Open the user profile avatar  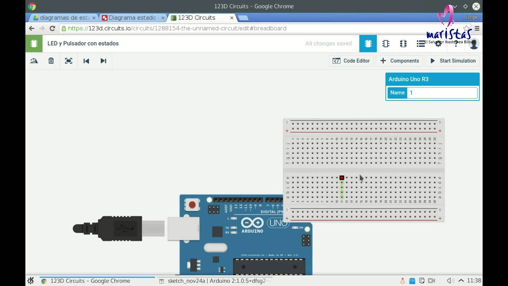473,44
